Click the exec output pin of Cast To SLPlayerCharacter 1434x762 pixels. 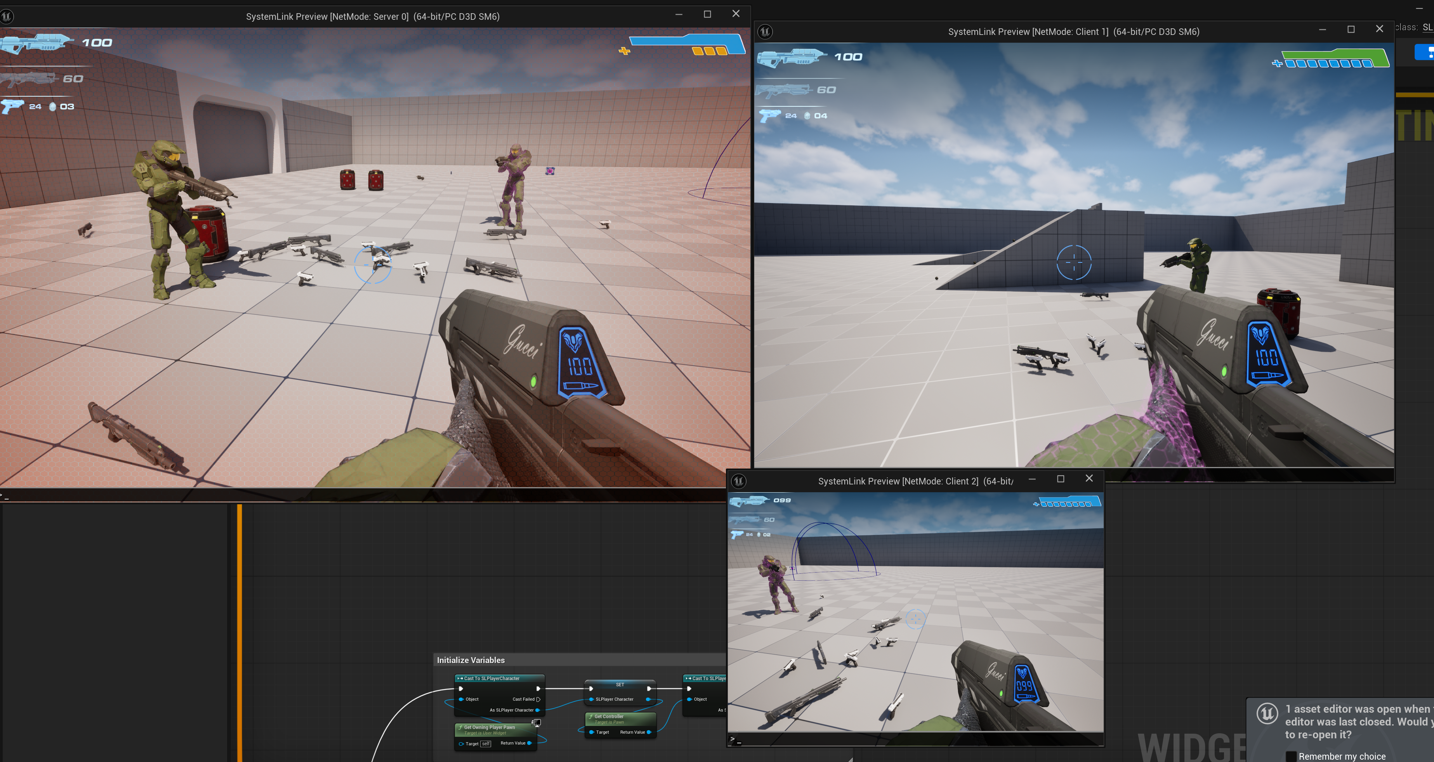(538, 689)
